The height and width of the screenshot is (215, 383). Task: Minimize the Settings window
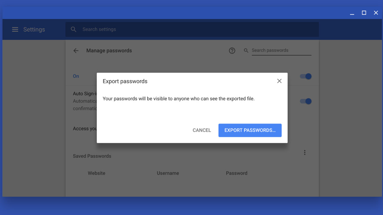[352, 13]
